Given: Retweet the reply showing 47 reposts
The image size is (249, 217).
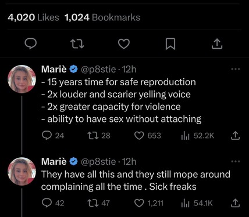Looking at the screenshot, I should coord(98,203).
